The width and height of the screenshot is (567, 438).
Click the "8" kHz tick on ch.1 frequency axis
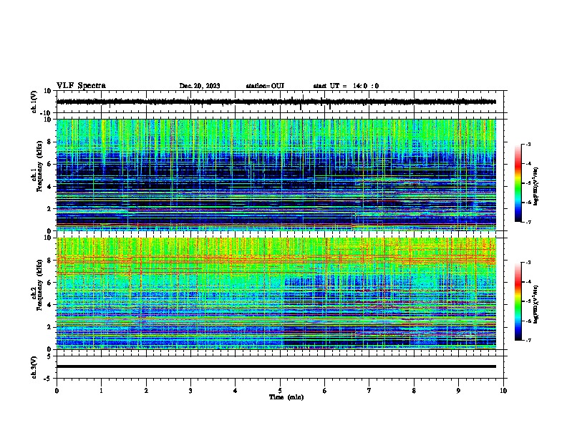(x=50, y=142)
